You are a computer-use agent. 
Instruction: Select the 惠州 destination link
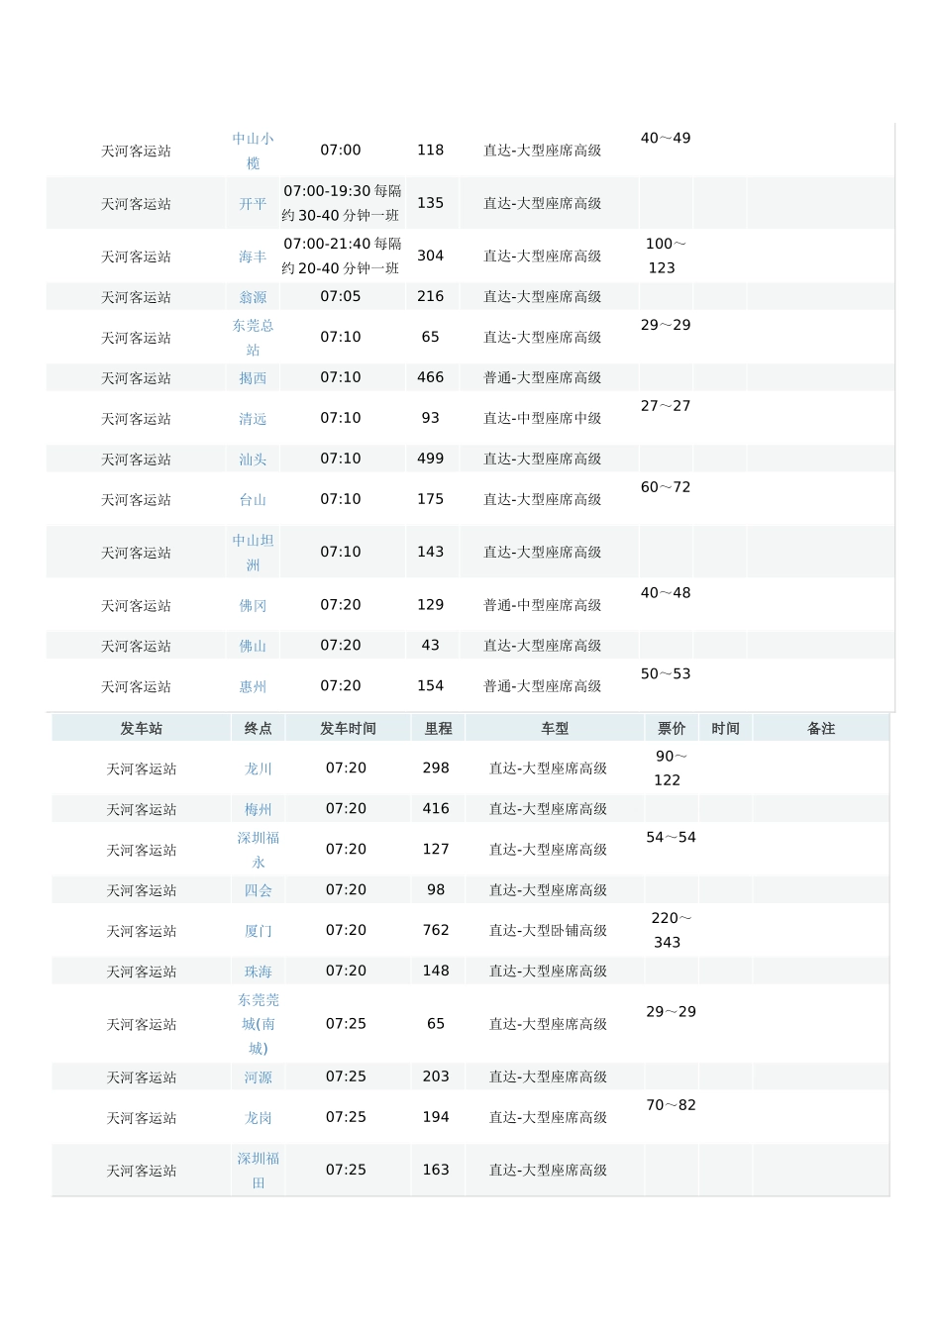pyautogui.click(x=253, y=686)
